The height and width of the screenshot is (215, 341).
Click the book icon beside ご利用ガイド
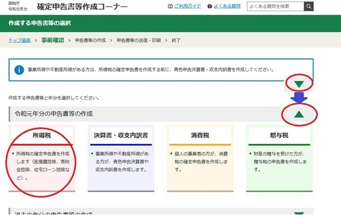[x=170, y=6]
